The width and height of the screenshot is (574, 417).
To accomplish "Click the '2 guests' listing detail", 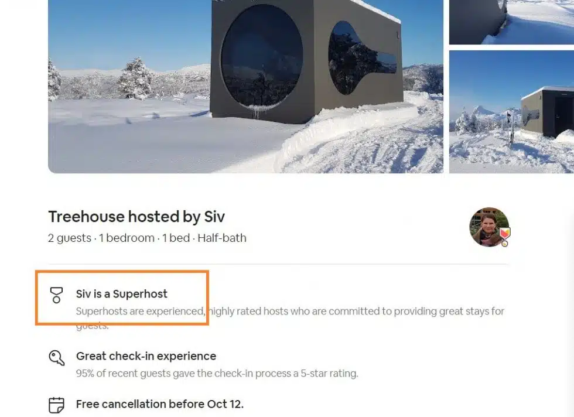I will (x=70, y=238).
